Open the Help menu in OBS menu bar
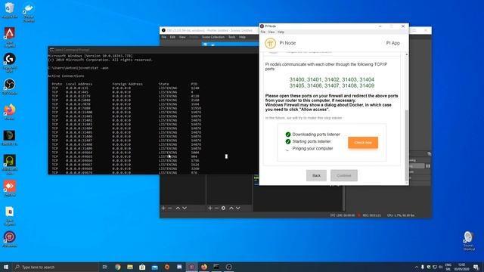The image size is (484, 272). point(242,37)
